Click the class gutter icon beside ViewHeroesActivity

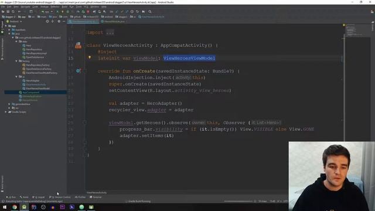point(78,45)
